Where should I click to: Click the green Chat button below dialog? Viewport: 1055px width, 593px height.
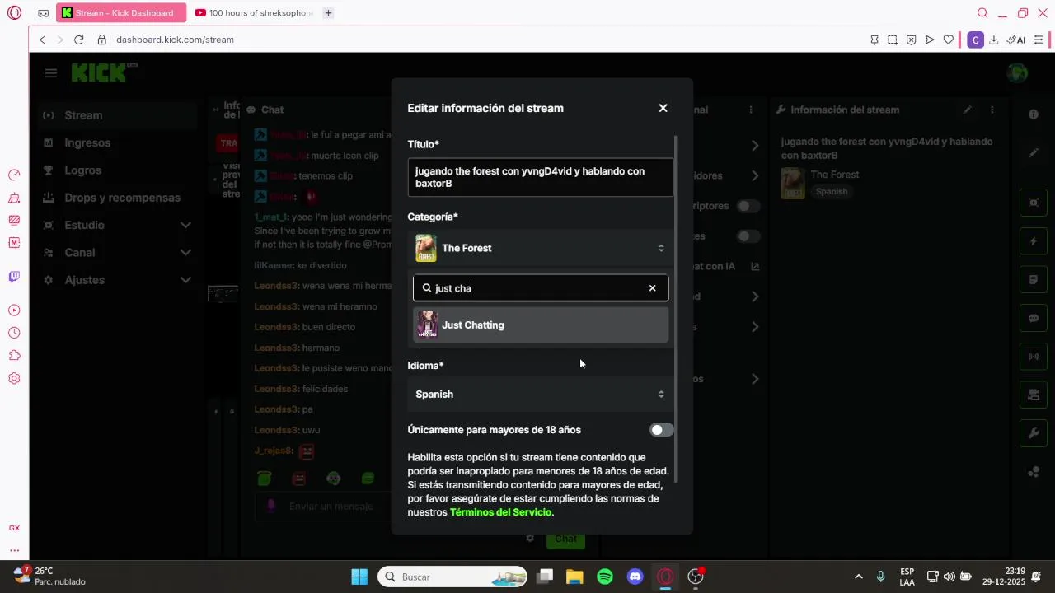pos(565,539)
